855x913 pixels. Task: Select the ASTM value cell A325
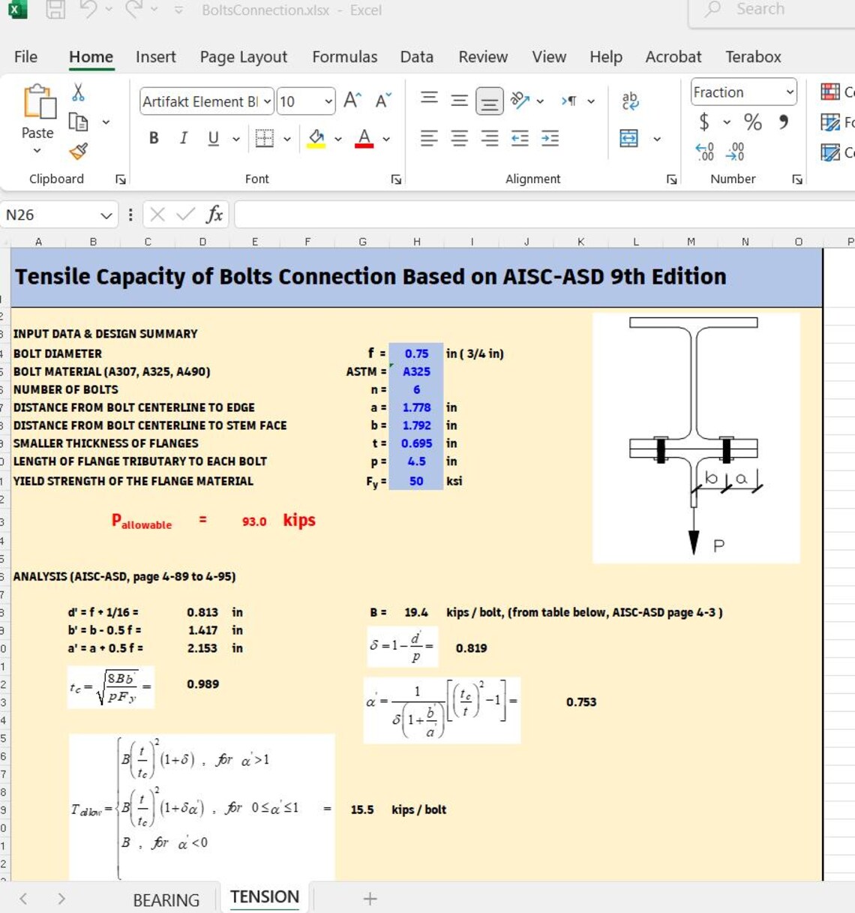click(x=416, y=371)
